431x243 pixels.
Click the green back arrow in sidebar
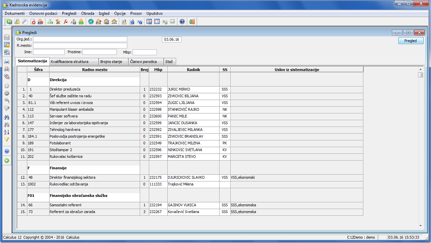[x=7, y=161]
